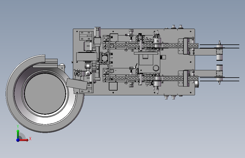Select the lower perforated carrier tape track

click(150, 78)
